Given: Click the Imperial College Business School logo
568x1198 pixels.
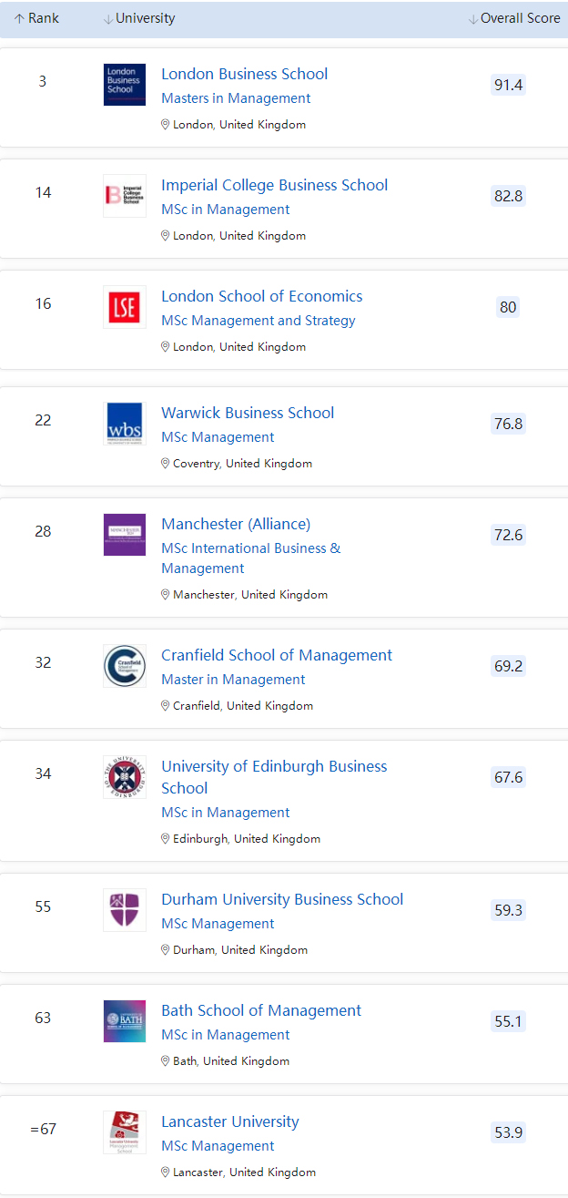Looking at the screenshot, I should pyautogui.click(x=124, y=196).
